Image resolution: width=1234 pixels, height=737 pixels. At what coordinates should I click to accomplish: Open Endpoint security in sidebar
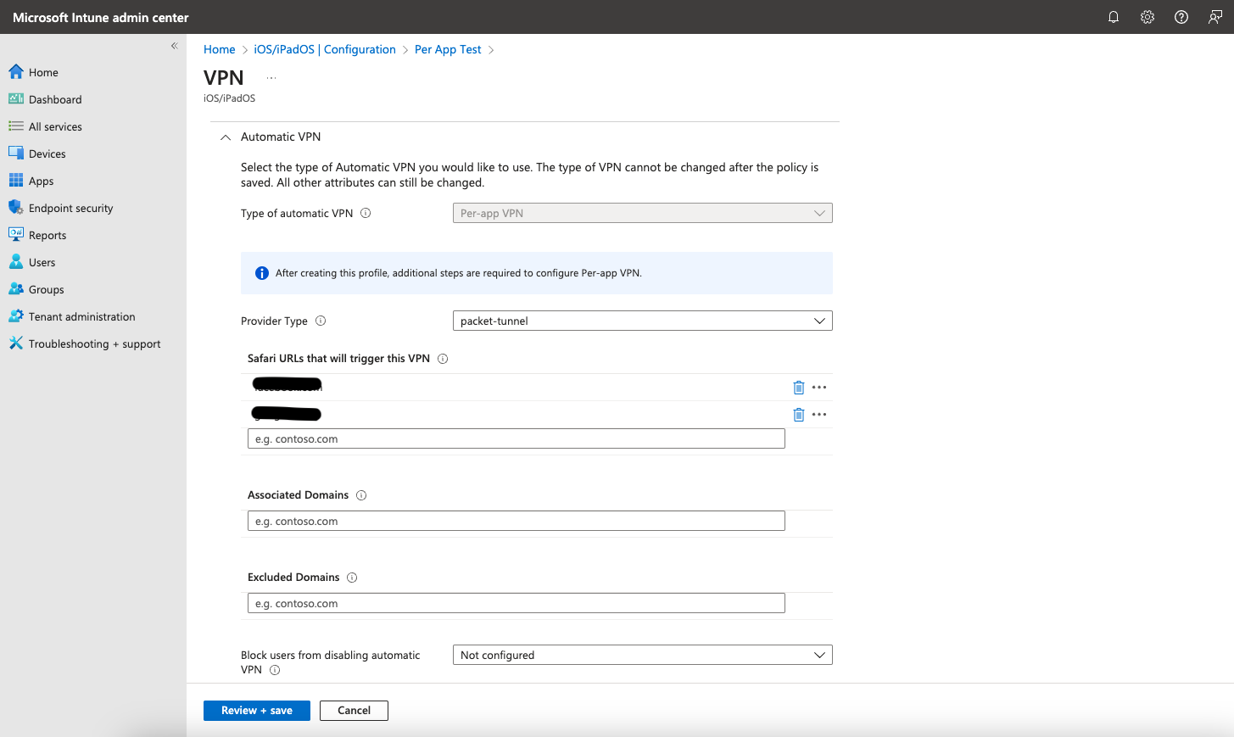[x=70, y=209]
